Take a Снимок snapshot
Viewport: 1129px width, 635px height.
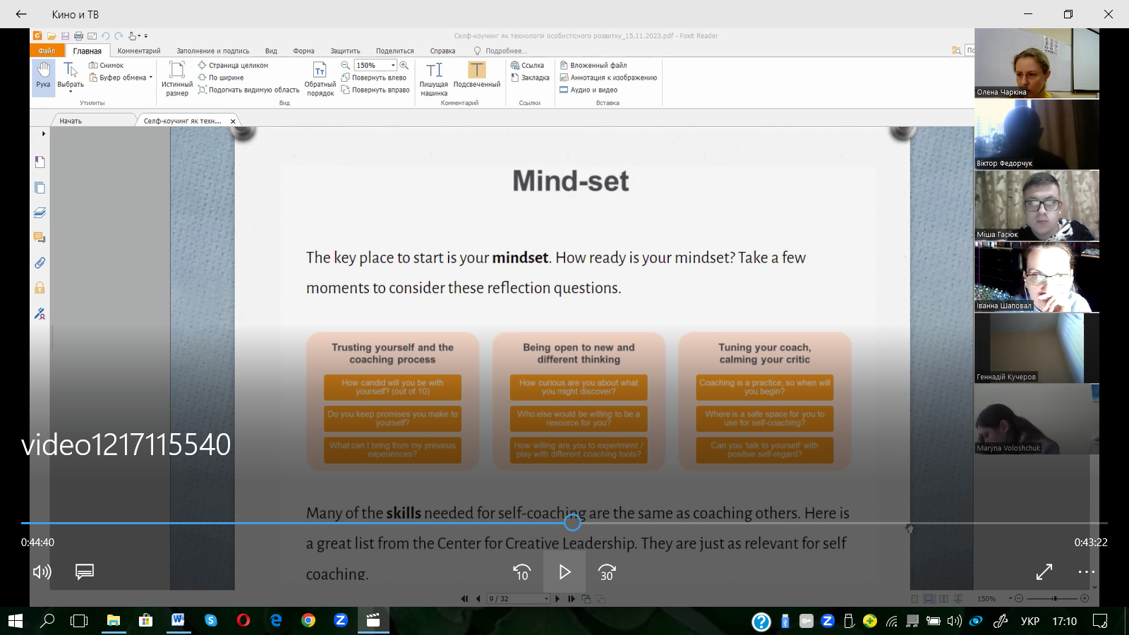(x=106, y=65)
